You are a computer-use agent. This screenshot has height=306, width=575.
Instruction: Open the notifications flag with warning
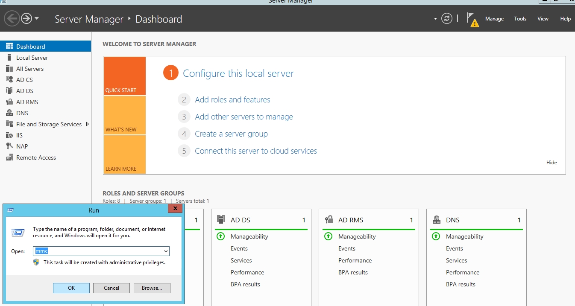coord(472,19)
